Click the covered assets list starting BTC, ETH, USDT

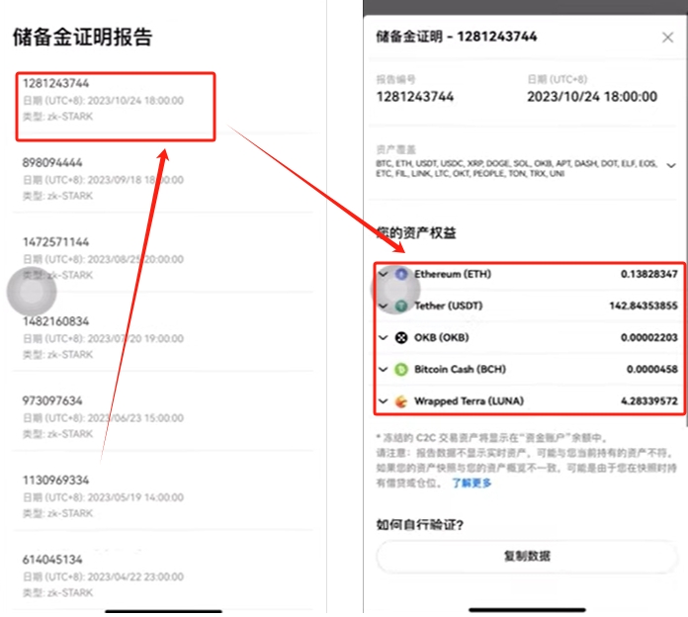516,168
